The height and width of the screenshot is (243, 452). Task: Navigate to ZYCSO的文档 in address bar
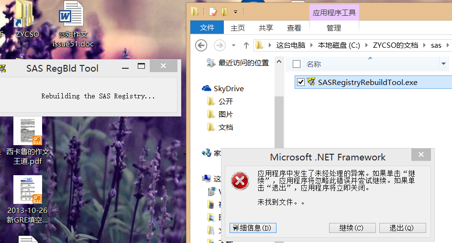pyautogui.click(x=395, y=45)
